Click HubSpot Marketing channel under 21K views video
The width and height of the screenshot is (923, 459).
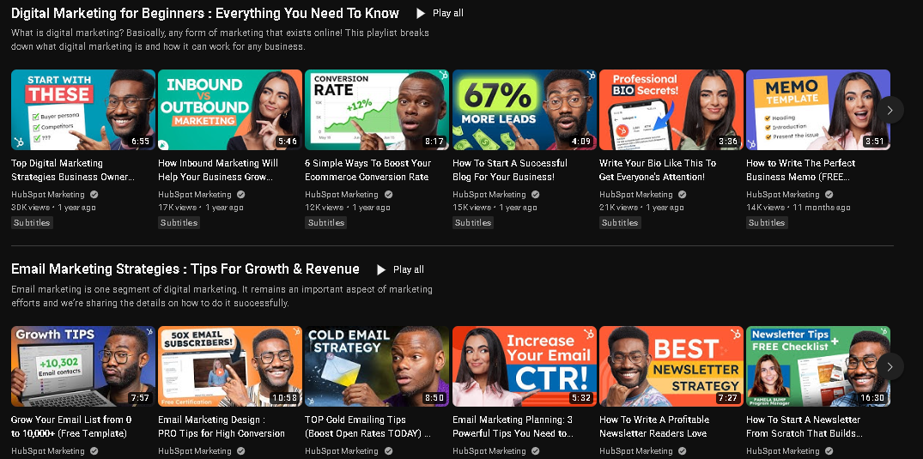pyautogui.click(x=635, y=195)
